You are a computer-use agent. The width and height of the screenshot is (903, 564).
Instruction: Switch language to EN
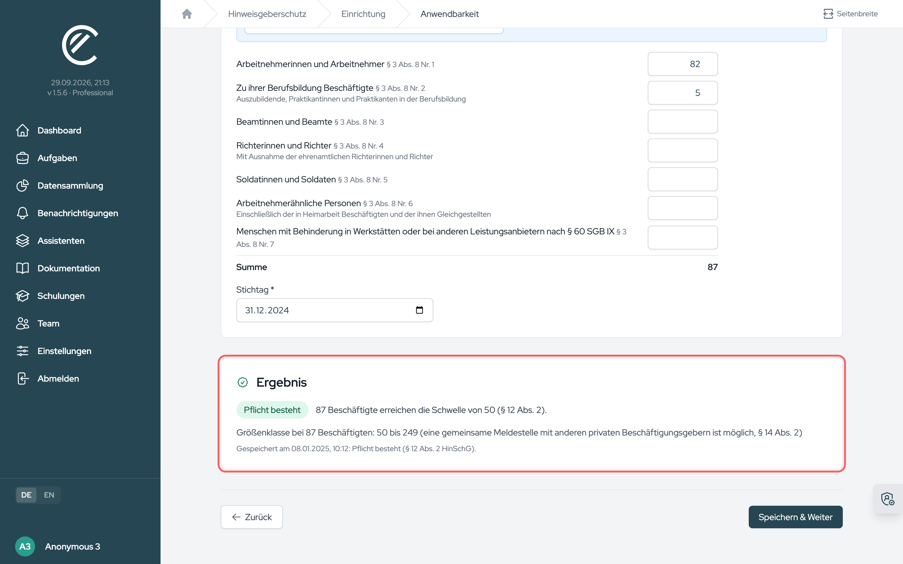point(49,495)
